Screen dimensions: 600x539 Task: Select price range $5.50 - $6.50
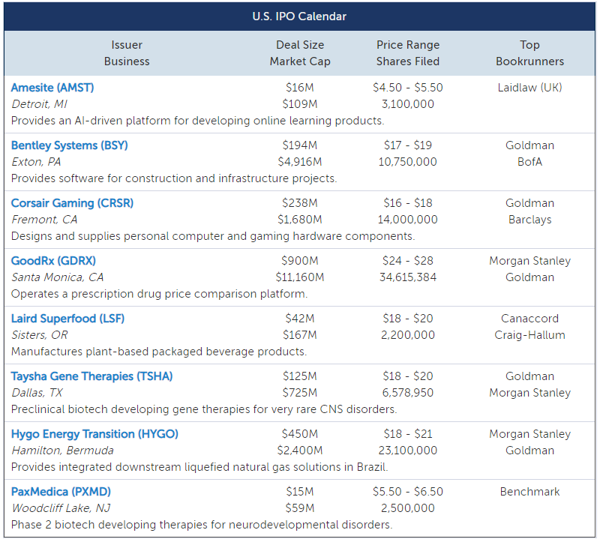click(408, 492)
